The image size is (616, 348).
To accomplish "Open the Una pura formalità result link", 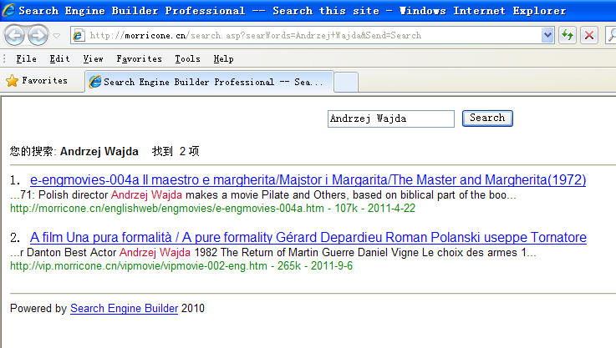I will 308,237.
